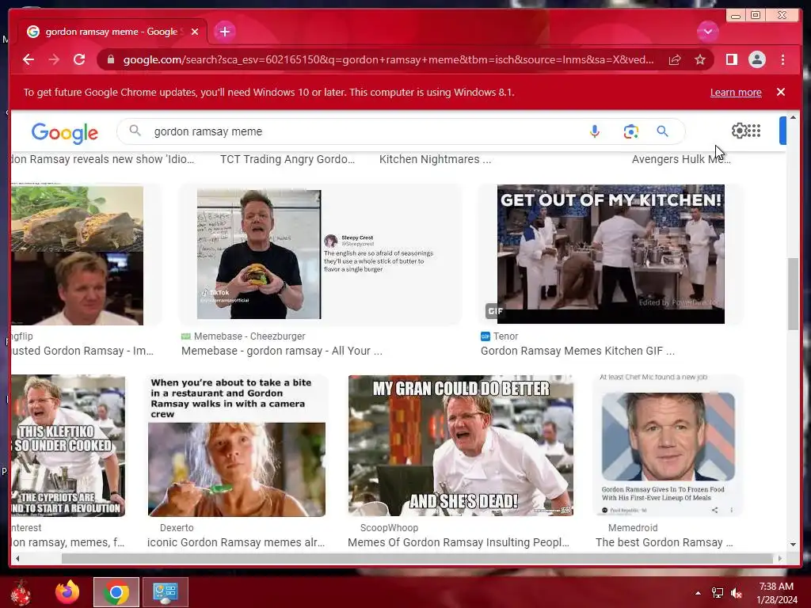Open Avengers Hulk Meme result title
Viewport: 811px width, 608px height.
click(681, 159)
